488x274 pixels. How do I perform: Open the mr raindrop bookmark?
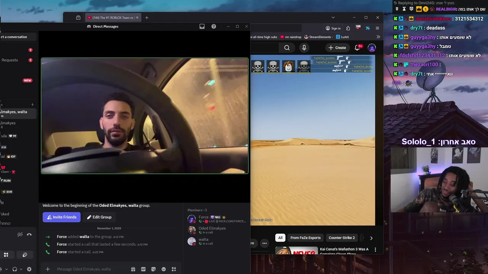click(x=291, y=37)
